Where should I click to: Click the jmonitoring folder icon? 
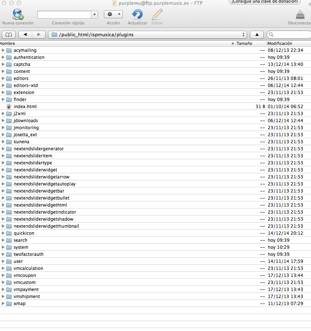(x=9, y=127)
